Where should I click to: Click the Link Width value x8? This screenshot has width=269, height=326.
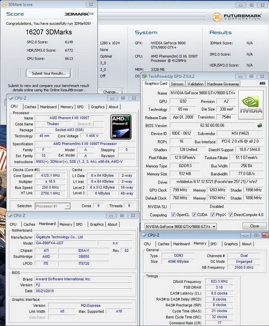(x=62, y=311)
